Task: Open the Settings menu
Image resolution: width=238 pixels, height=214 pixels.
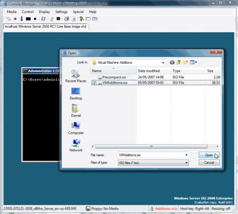Action: (x=61, y=12)
